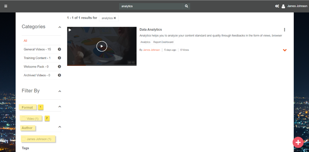This screenshot has height=152, width=309.
Task: Click the search magnifier icon
Action: pos(186,6)
